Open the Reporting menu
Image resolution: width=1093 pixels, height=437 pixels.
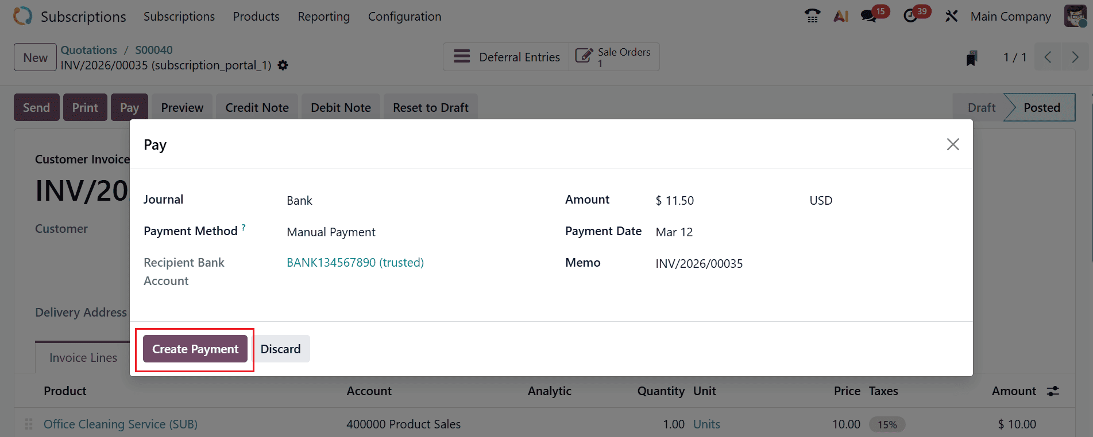(323, 17)
